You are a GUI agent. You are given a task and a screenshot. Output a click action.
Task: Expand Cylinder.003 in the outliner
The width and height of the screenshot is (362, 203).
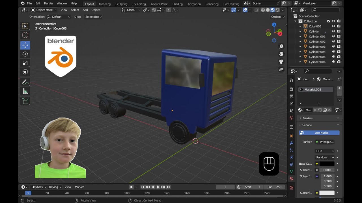pyautogui.click(x=300, y=47)
